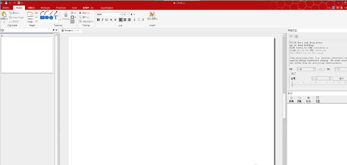This screenshot has height=165, width=347.
Task: Click the Properties icon in Editing group
Action: tap(80, 17)
